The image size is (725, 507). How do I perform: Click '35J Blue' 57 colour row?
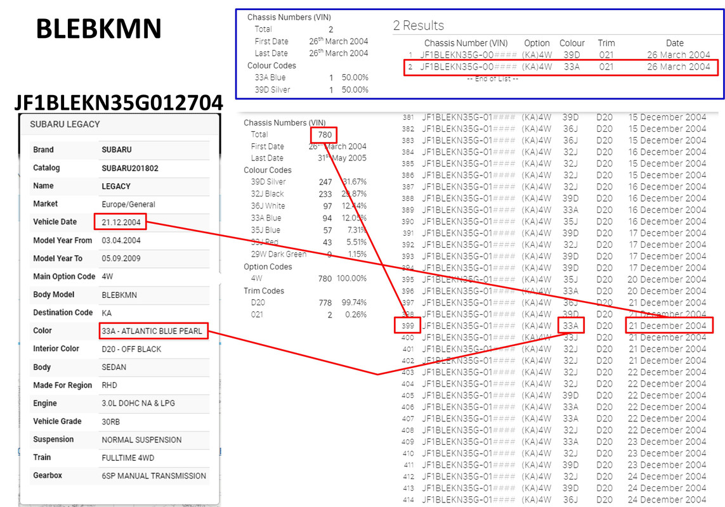click(308, 229)
